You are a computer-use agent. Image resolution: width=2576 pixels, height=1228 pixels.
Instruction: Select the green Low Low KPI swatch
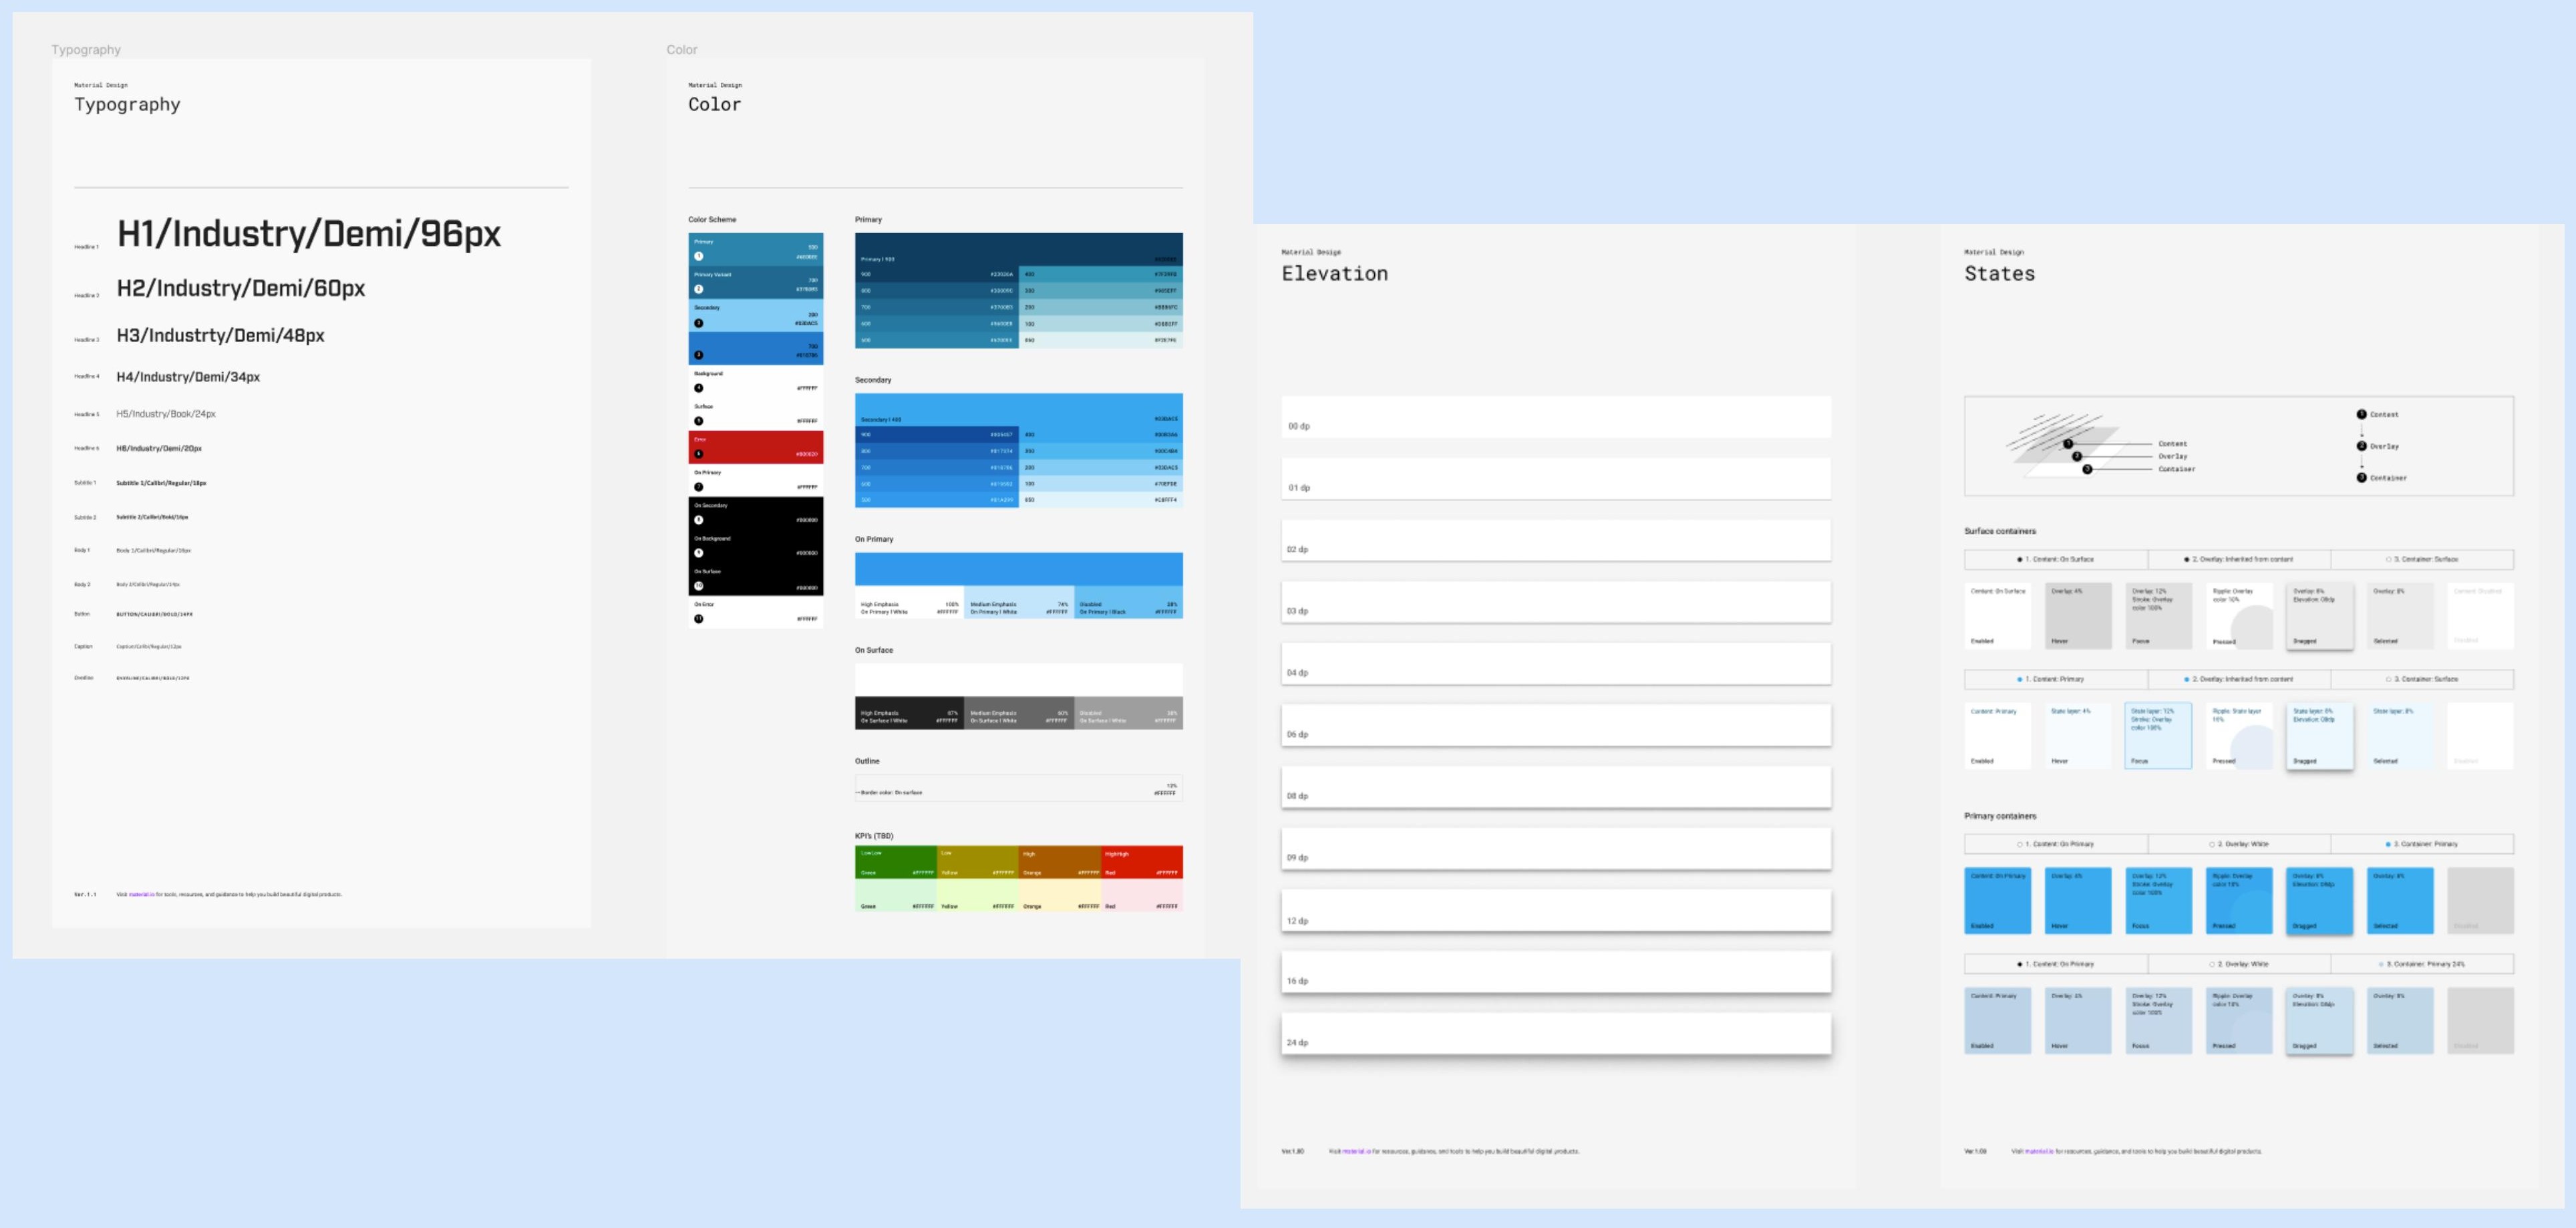click(x=896, y=862)
